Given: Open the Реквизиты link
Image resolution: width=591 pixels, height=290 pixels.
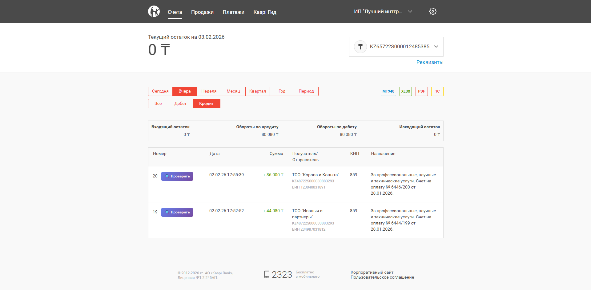Looking at the screenshot, I should coord(430,62).
